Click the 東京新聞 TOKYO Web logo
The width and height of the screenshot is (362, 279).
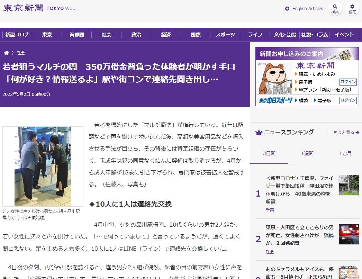[39, 8]
